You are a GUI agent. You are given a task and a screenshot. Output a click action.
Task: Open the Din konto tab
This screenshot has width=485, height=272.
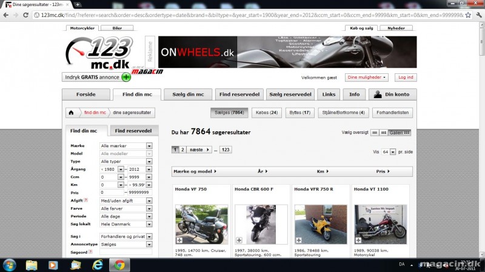click(392, 95)
